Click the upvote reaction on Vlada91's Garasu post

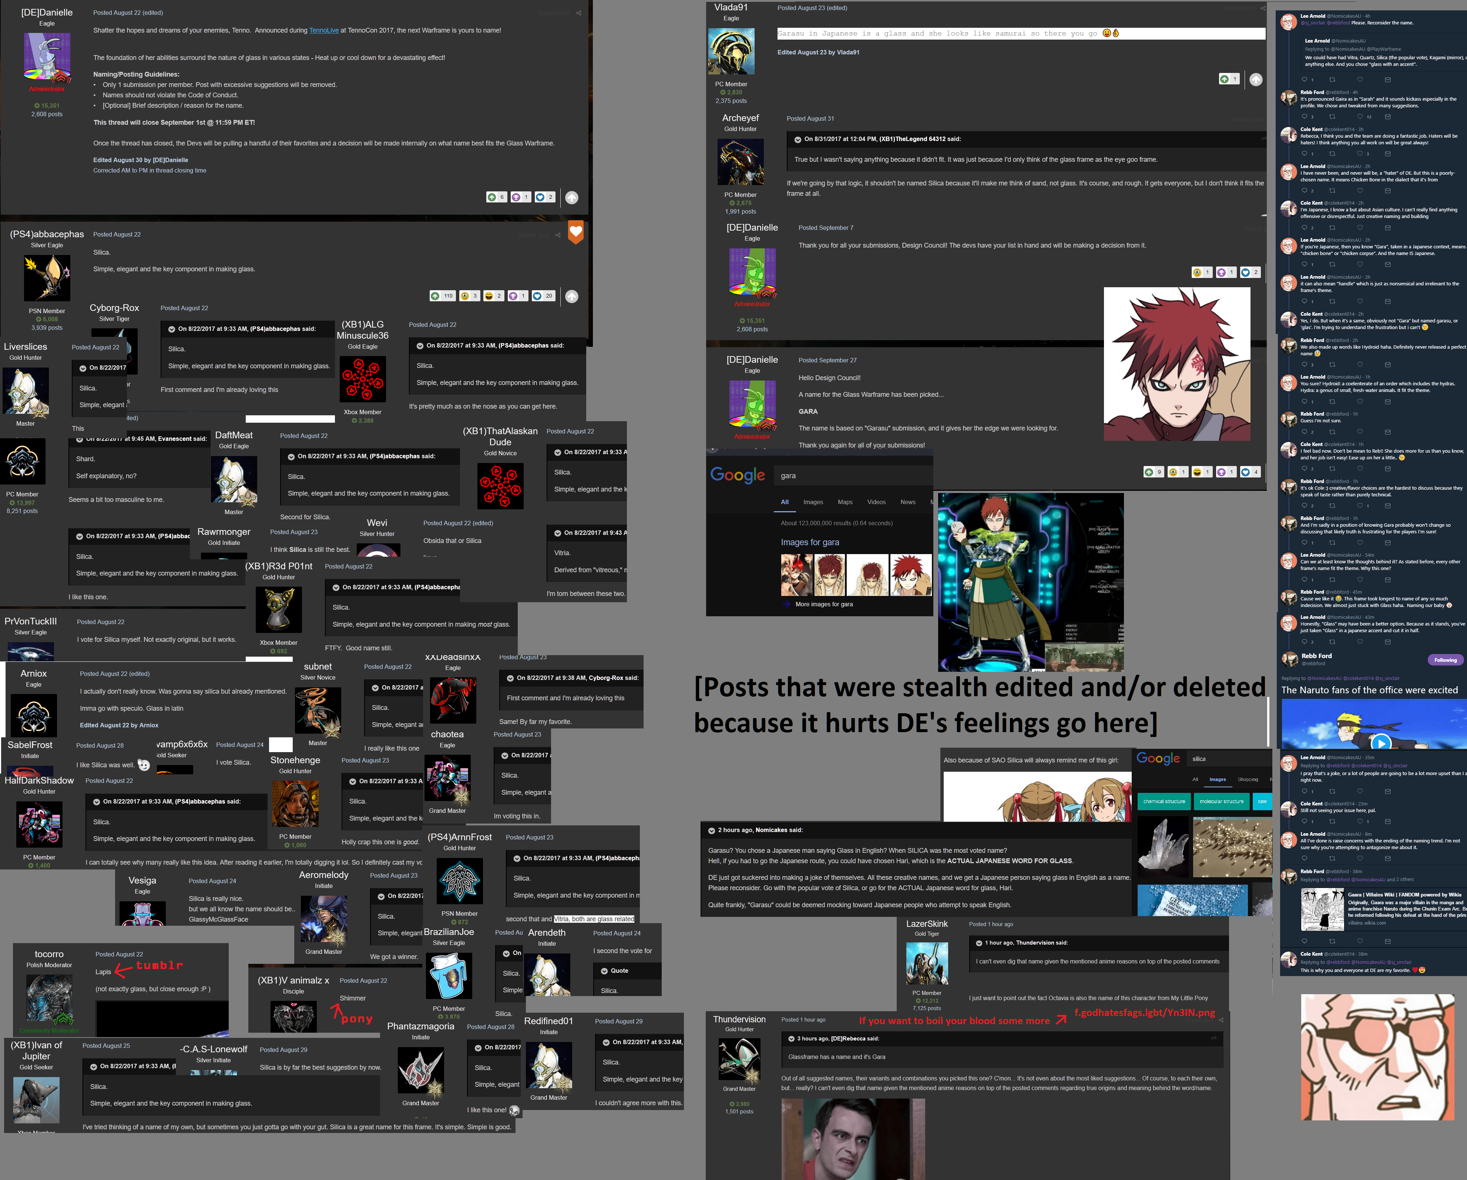tap(1229, 80)
